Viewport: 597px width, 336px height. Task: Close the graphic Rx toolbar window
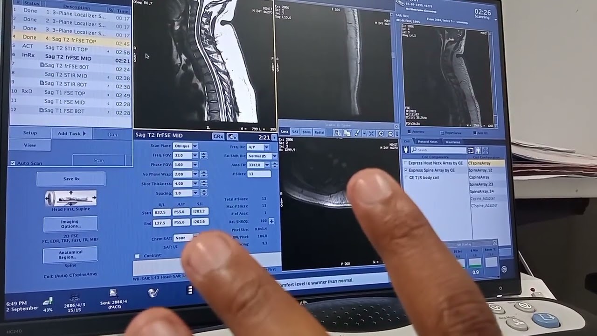pyautogui.click(x=396, y=126)
